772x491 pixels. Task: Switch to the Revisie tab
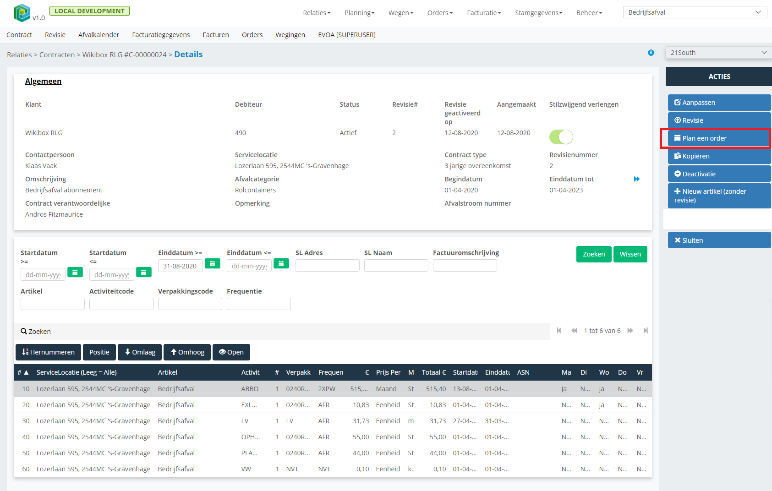pos(55,35)
